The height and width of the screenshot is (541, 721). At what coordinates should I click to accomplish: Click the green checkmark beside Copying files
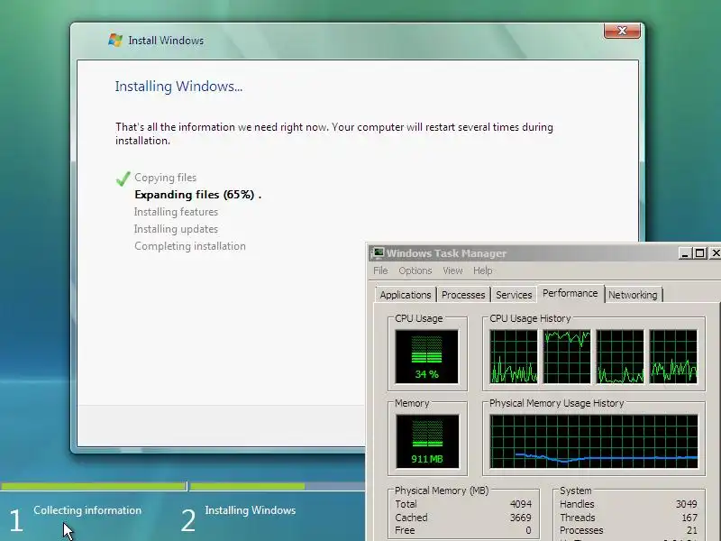[x=123, y=178]
